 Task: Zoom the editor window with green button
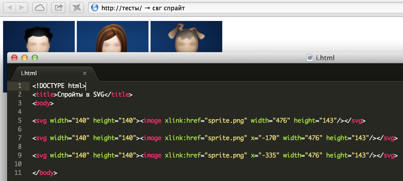pos(35,58)
